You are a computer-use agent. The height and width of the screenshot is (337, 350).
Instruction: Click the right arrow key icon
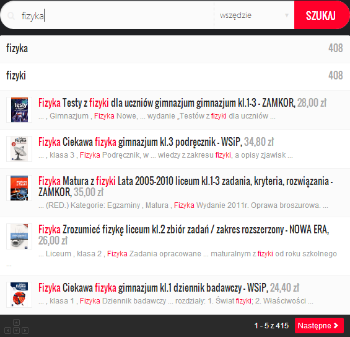[25, 330]
